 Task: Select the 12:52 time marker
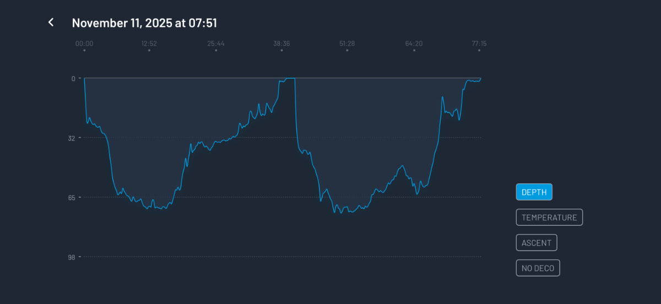coord(149,44)
